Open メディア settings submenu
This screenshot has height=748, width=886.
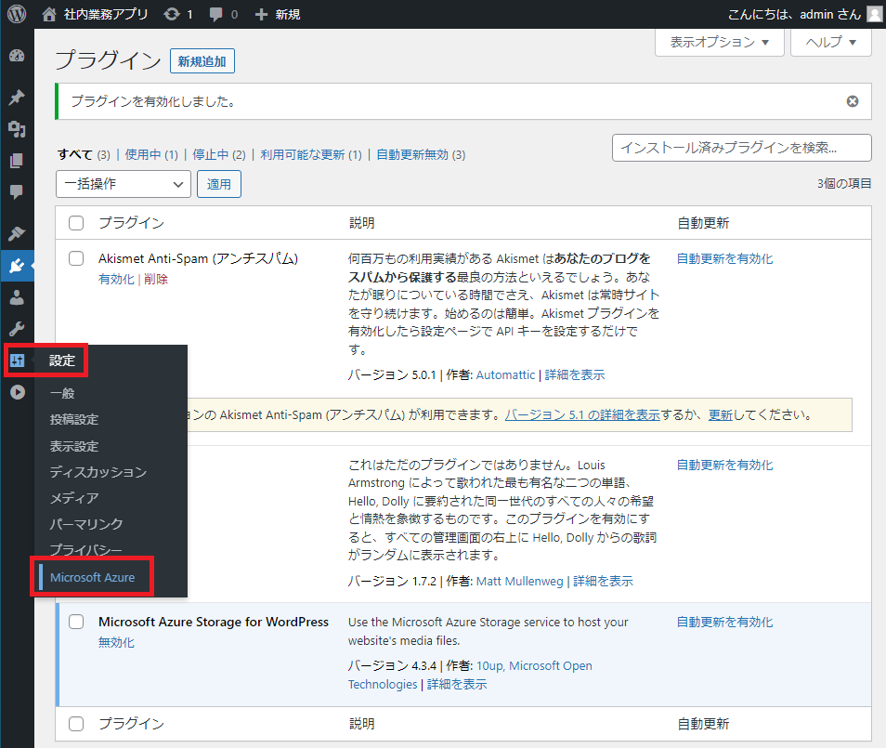click(74, 498)
